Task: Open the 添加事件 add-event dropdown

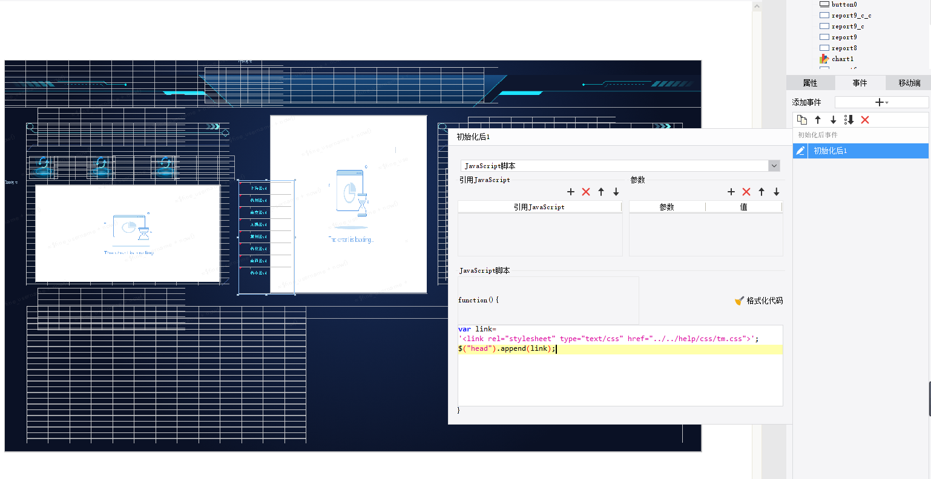Action: pyautogui.click(x=881, y=102)
